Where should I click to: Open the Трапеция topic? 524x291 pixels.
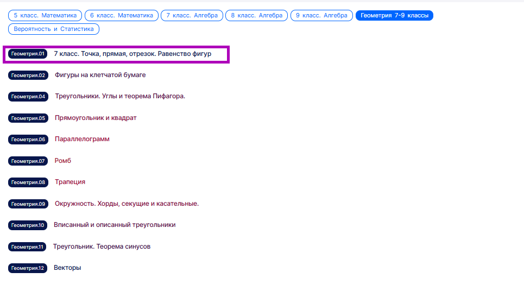[x=70, y=182]
